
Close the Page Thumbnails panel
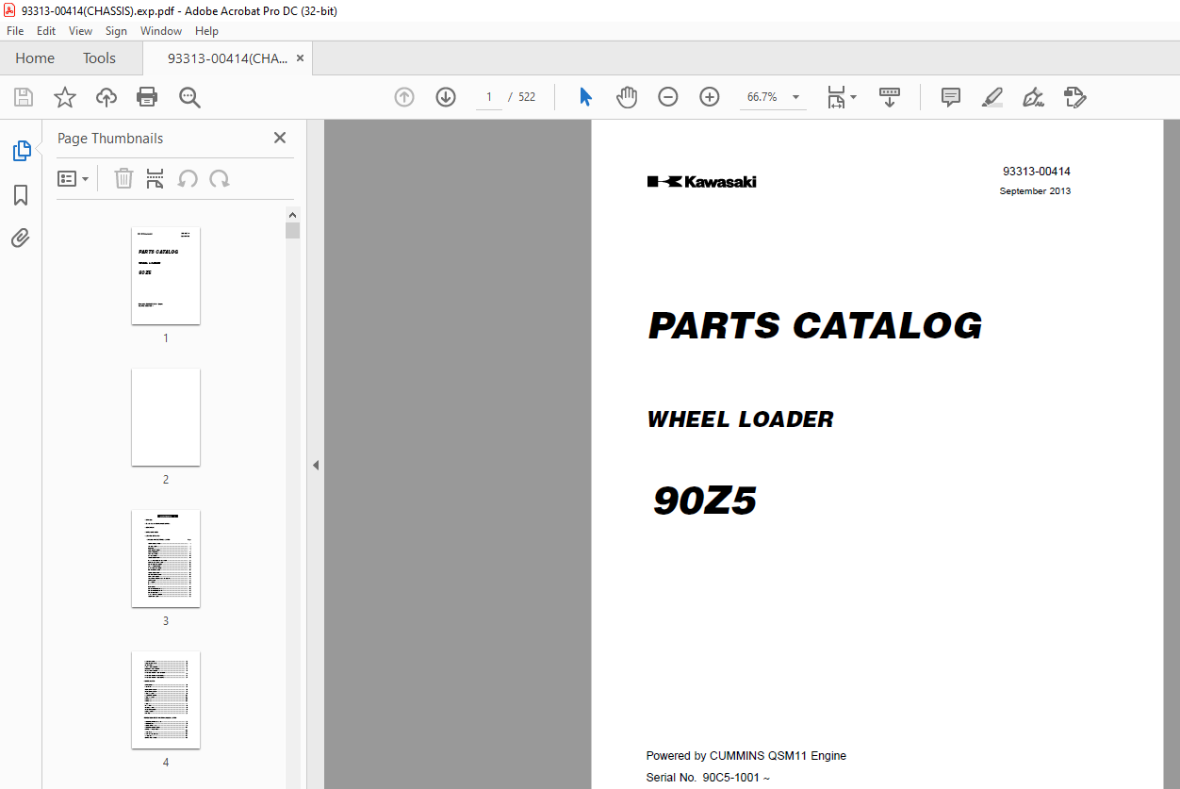coord(280,138)
